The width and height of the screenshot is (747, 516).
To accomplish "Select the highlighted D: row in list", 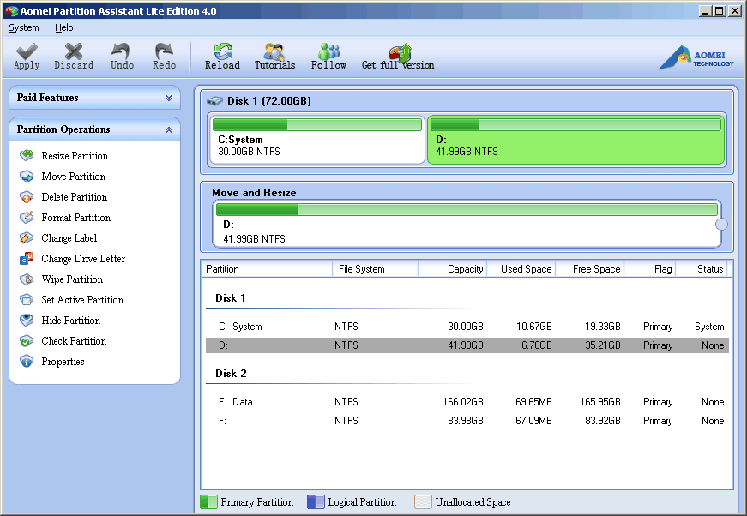I will [x=467, y=345].
